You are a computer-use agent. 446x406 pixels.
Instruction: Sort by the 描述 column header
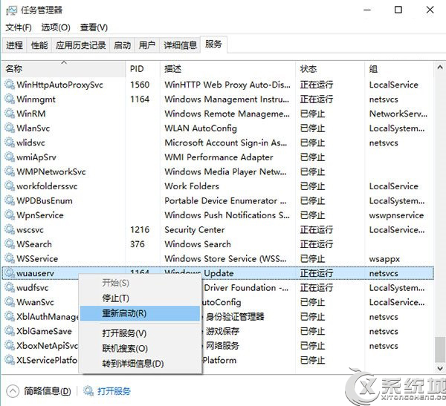coord(227,69)
